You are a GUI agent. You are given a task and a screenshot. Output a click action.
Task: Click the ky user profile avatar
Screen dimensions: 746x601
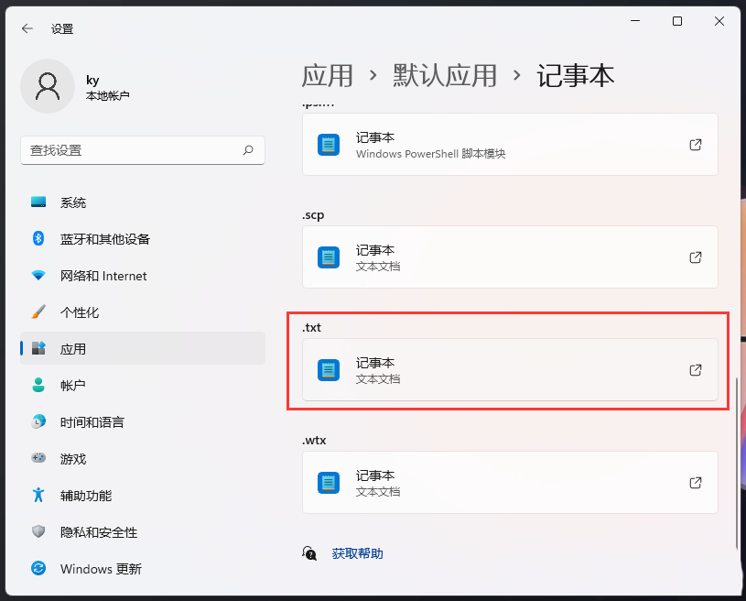pyautogui.click(x=47, y=86)
